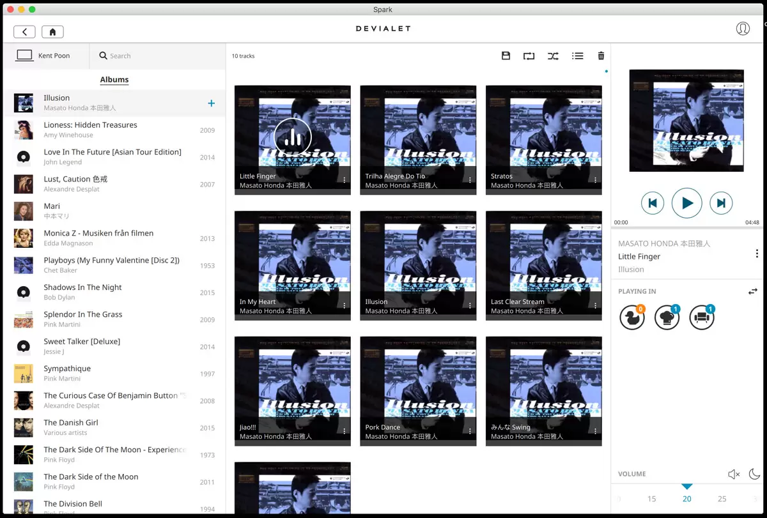767x518 pixels.
Task: Skip to the next track
Action: point(721,203)
